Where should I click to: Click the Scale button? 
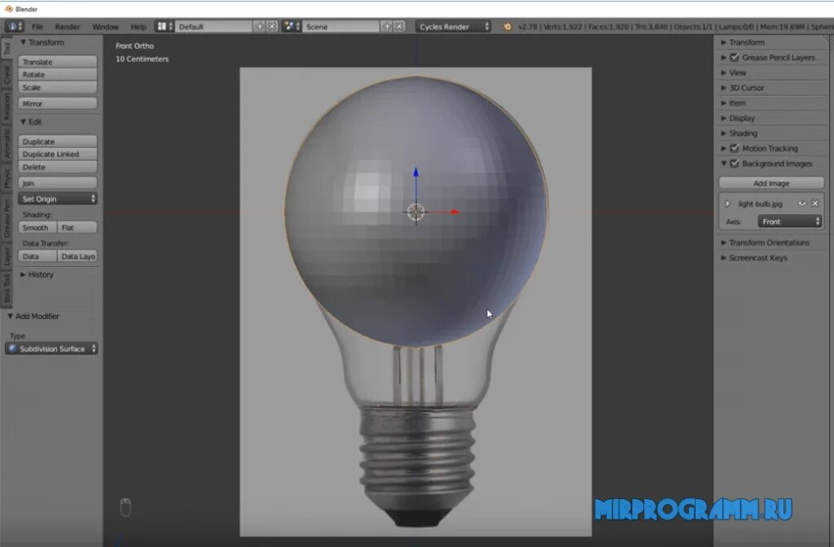point(58,87)
